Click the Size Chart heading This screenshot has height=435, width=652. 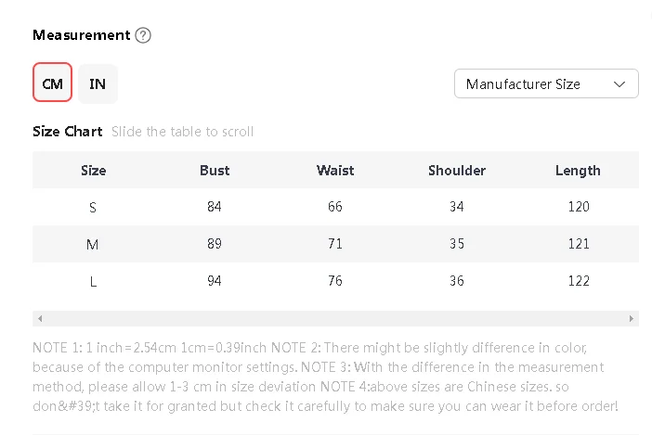[68, 131]
